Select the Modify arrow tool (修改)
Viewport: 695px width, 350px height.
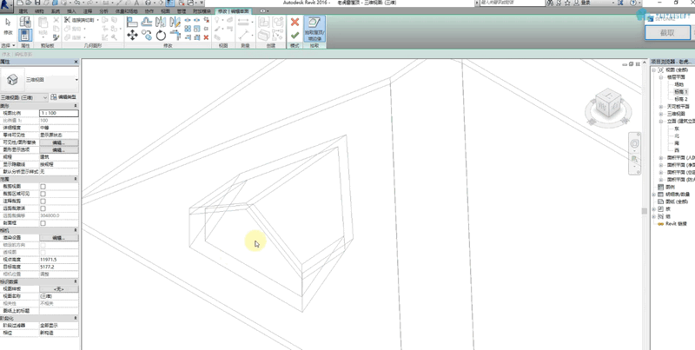click(x=8, y=26)
